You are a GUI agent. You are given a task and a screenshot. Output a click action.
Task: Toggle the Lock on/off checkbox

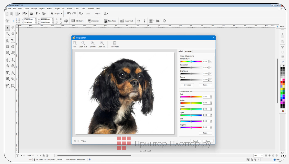coord(141,151)
